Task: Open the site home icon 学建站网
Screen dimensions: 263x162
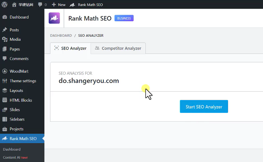Action: point(14,5)
